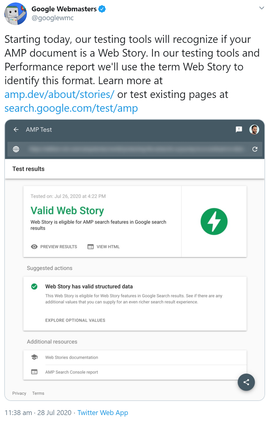Image resolution: width=266 pixels, height=423 pixels.
Task: Click the green AMP lightning badge
Action: click(214, 221)
